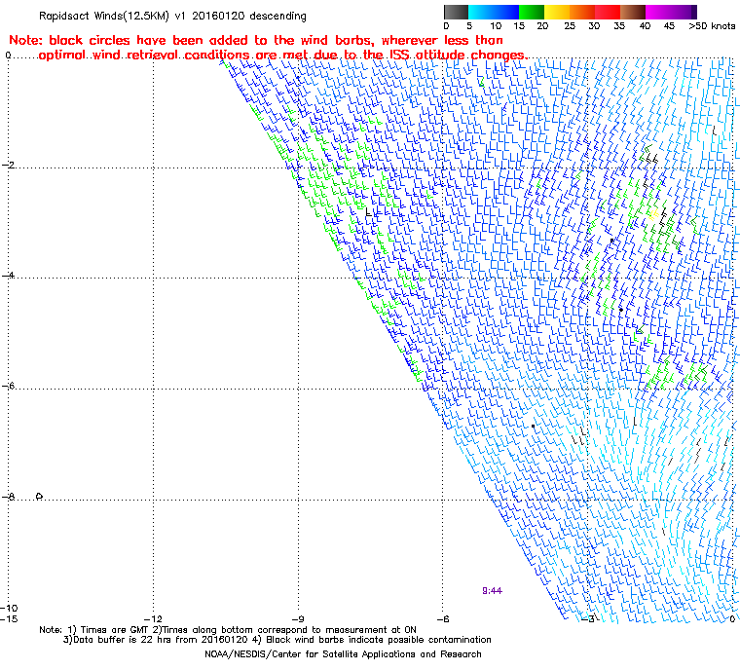Viewport: 740px width, 670px height.
Task: Click the brown 35-40 knots legend segment
Action: (x=633, y=12)
